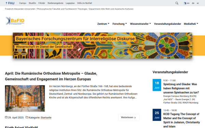
Task: Open the search magnifier icon
Action: [x=177, y=3]
